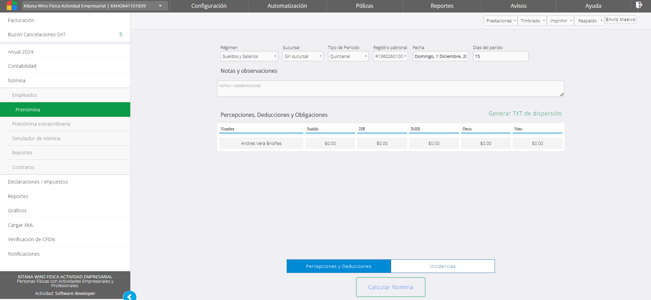Open the Sucursal dropdown
This screenshot has height=300, width=651.
tap(303, 56)
